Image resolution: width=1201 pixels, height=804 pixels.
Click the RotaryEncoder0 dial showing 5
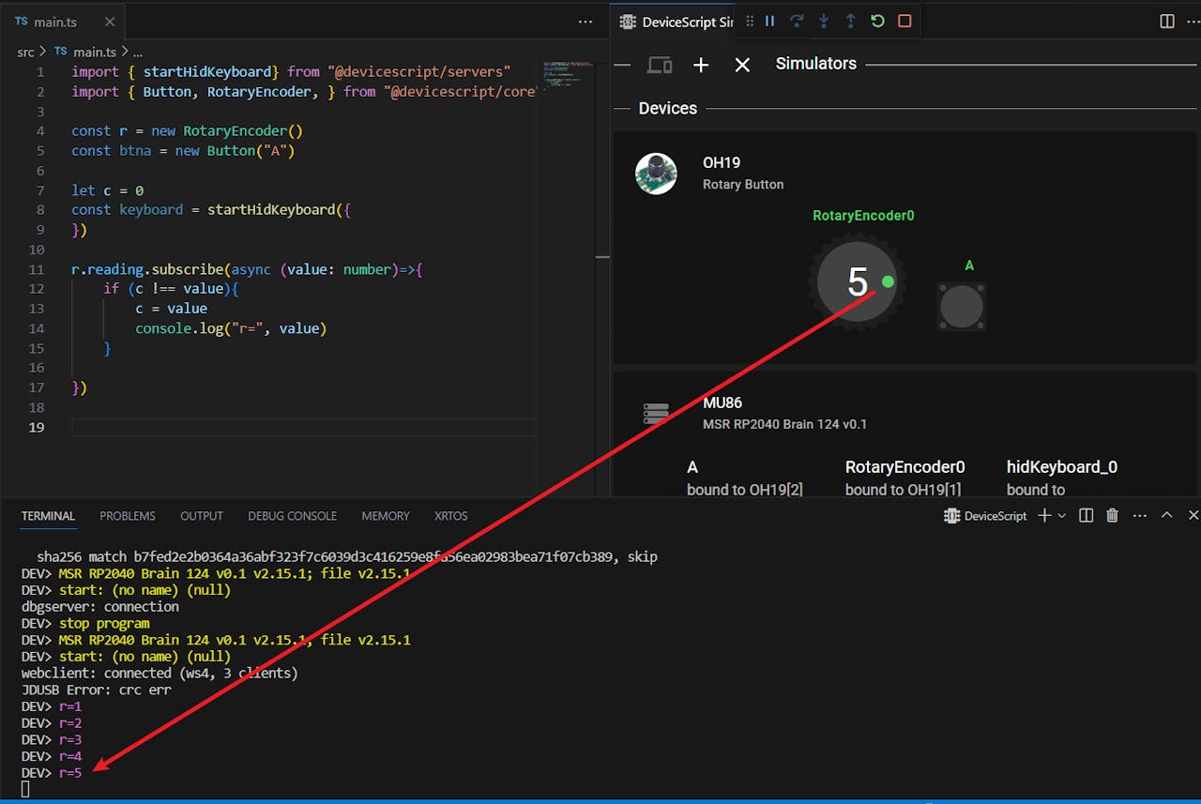pyautogui.click(x=857, y=282)
